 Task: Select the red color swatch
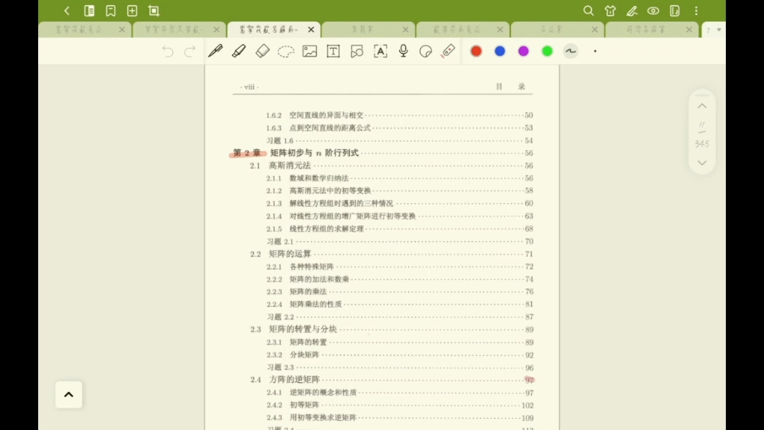pyautogui.click(x=476, y=51)
